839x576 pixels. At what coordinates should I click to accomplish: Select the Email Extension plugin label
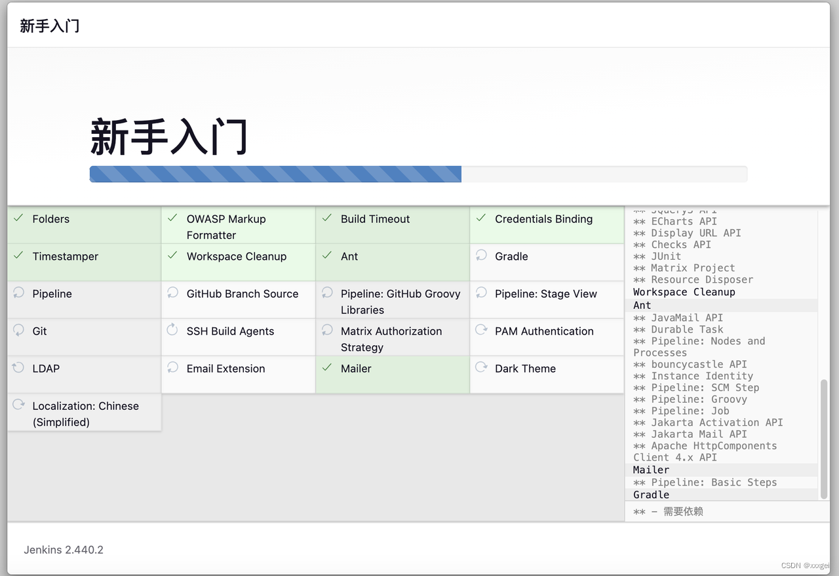tap(225, 369)
